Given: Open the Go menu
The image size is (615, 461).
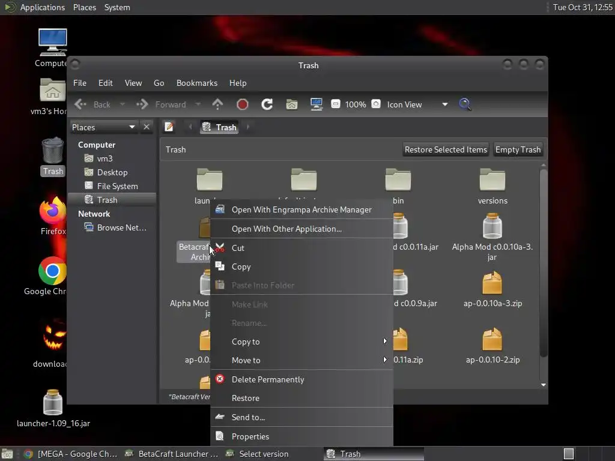Looking at the screenshot, I should tap(159, 83).
